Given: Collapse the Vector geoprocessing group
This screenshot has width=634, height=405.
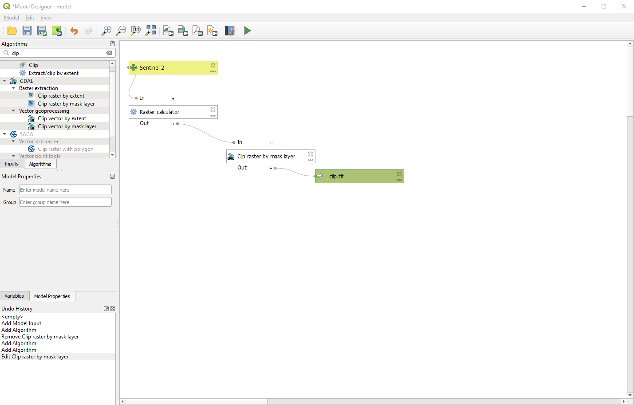Looking at the screenshot, I should pos(13,111).
